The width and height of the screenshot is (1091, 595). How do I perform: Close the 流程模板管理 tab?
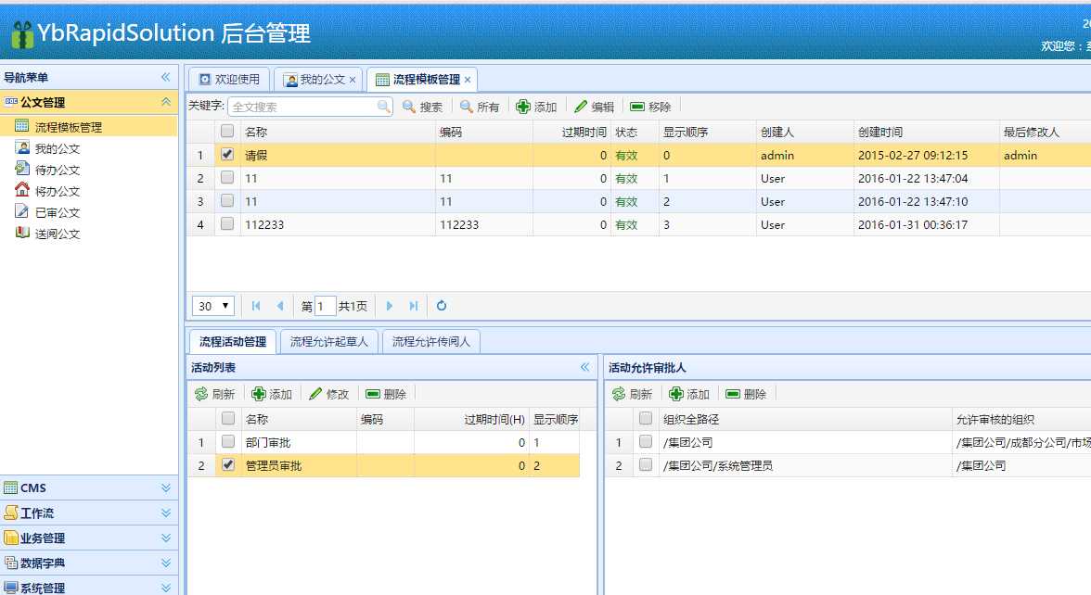(468, 80)
